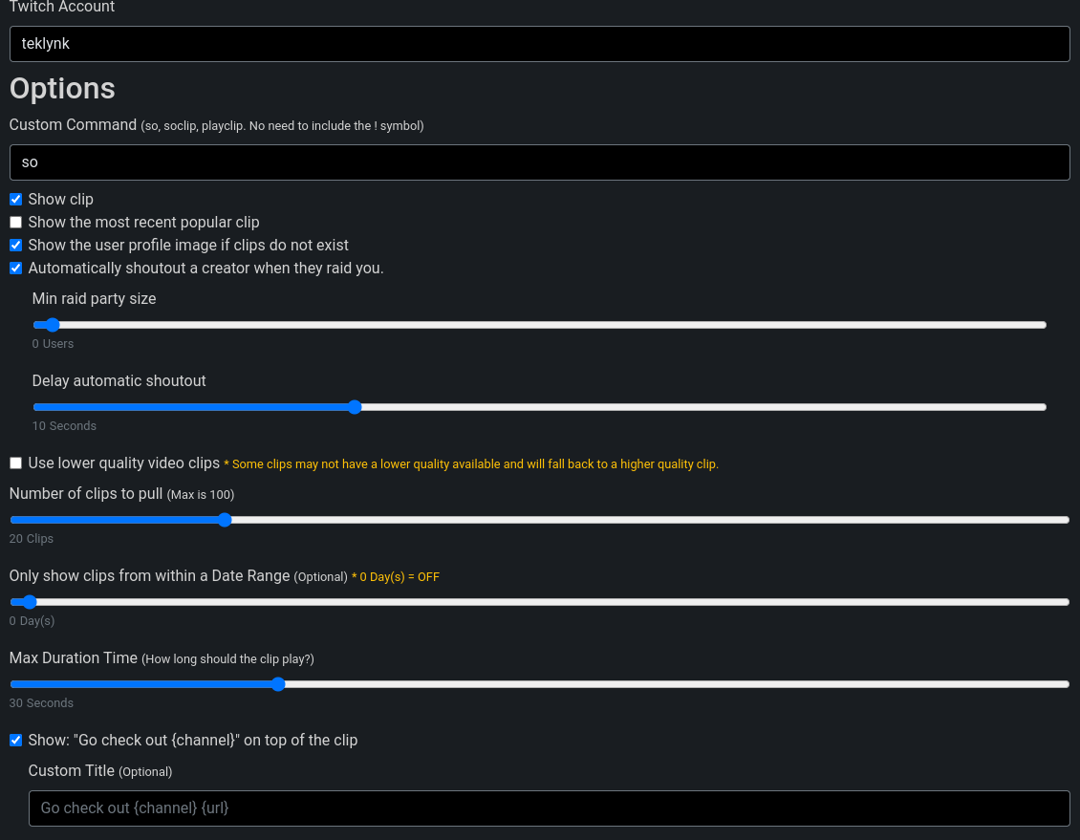Click the Twitch Account input showing "teklynk"
The image size is (1080, 840).
(x=539, y=43)
